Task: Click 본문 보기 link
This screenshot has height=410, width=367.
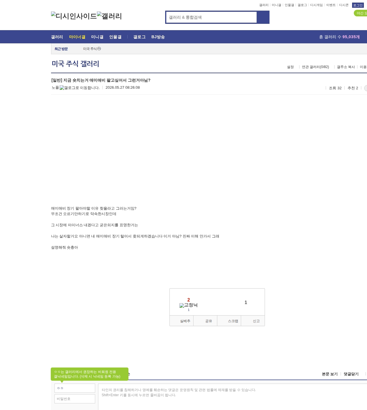Action: pyautogui.click(x=330, y=374)
